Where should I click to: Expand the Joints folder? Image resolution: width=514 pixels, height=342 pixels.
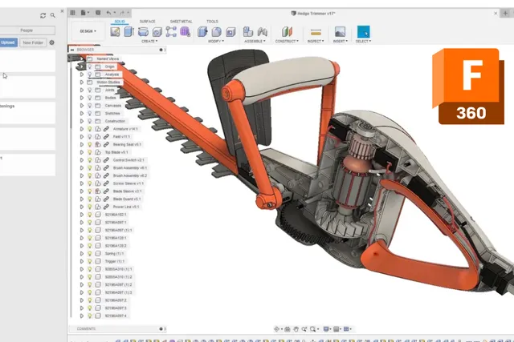click(x=82, y=90)
